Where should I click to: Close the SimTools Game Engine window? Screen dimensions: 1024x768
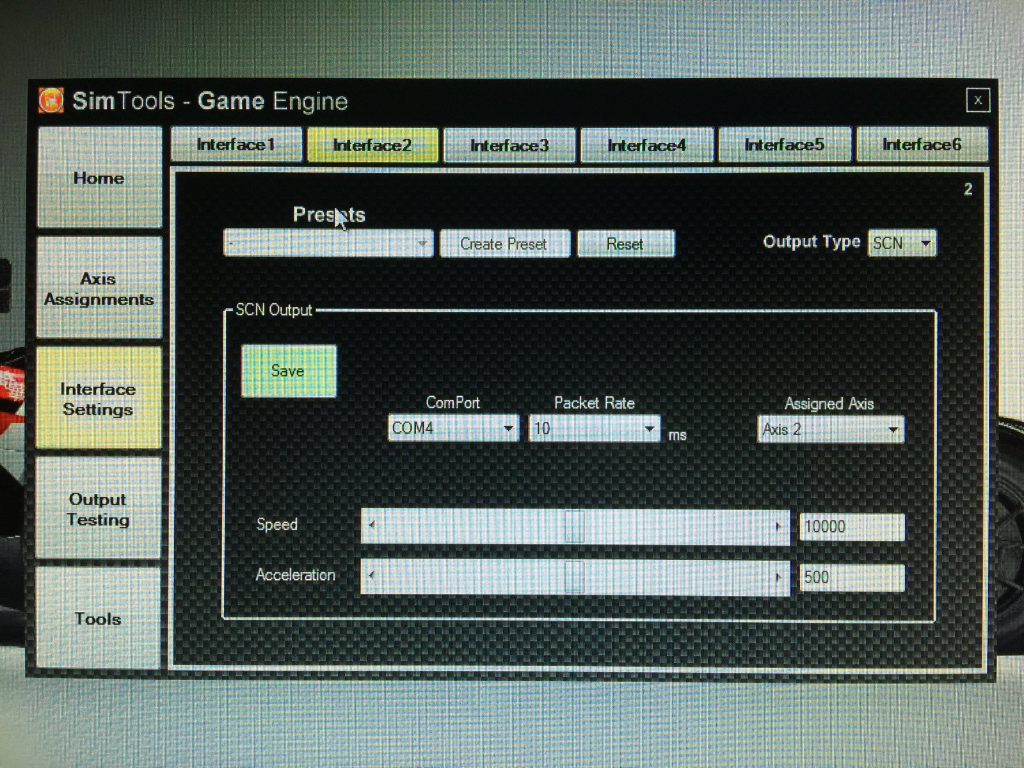977,100
